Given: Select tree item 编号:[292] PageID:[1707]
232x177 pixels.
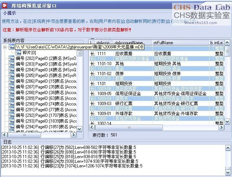Looking at the screenshot, I should coord(46,115).
